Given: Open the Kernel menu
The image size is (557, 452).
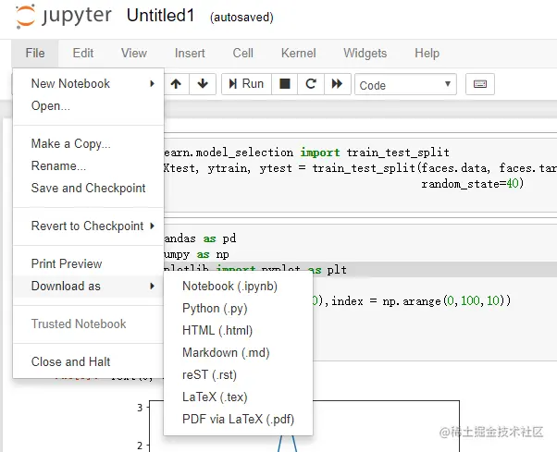Looking at the screenshot, I should point(298,54).
